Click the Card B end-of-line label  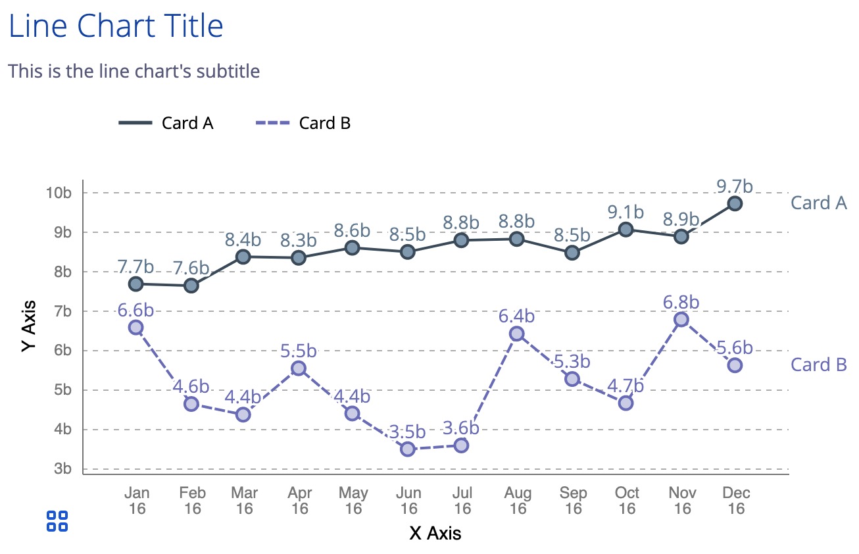[818, 365]
